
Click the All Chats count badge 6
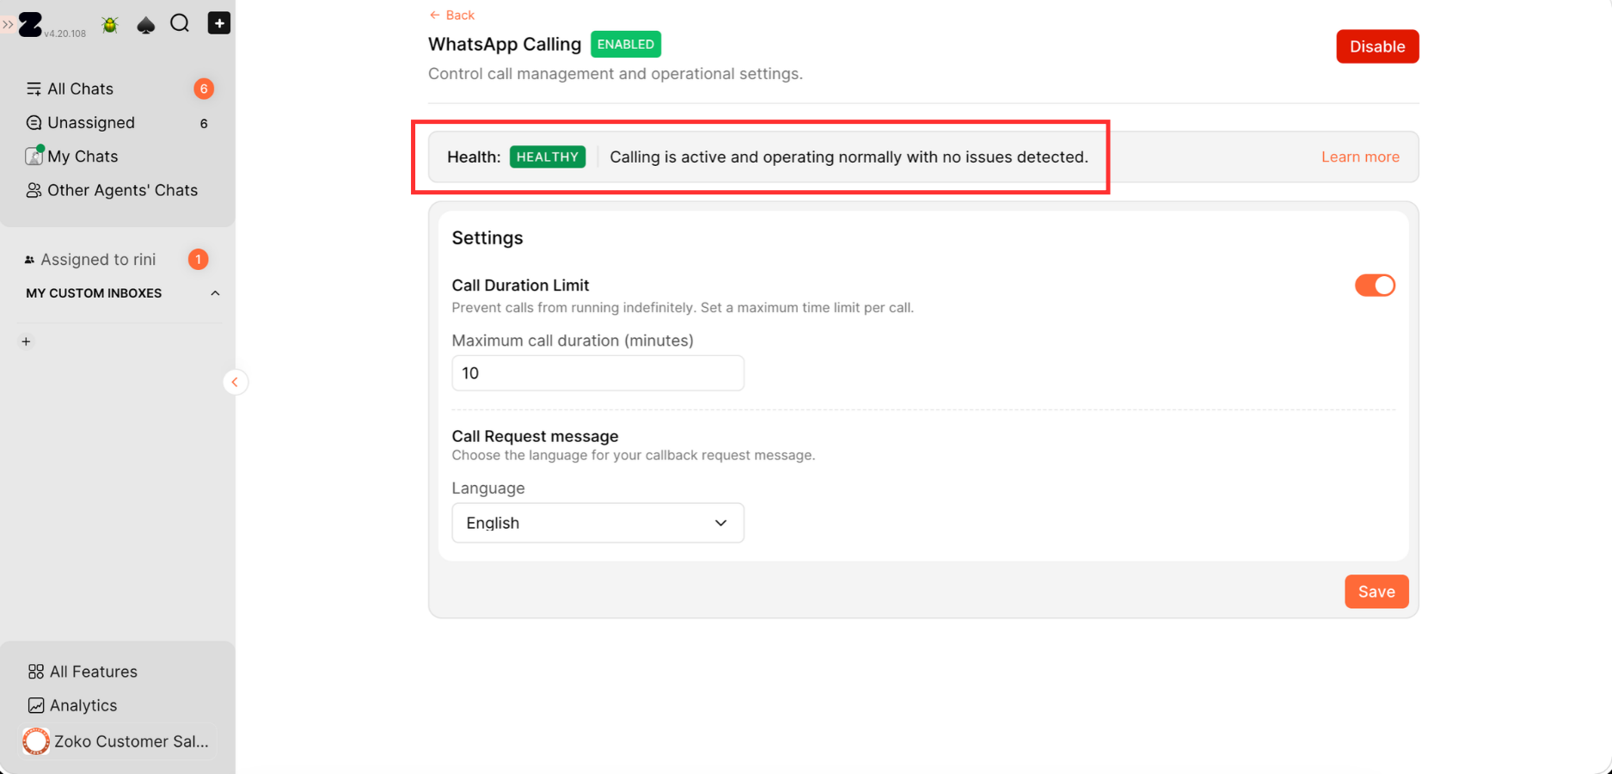[204, 89]
